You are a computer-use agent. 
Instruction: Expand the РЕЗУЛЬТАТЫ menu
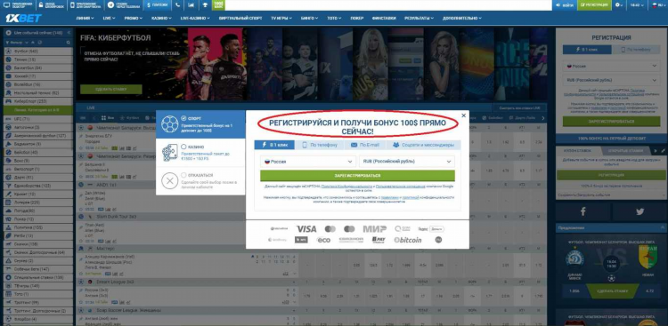[x=420, y=19]
